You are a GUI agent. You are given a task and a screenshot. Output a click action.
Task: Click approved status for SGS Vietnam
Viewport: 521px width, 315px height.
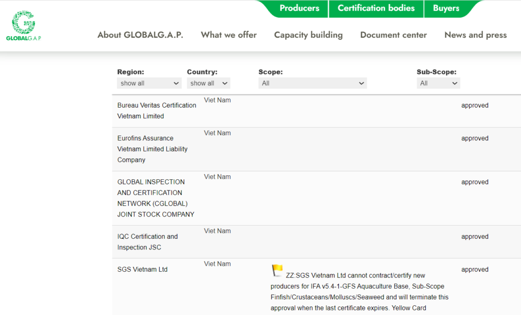click(x=475, y=269)
